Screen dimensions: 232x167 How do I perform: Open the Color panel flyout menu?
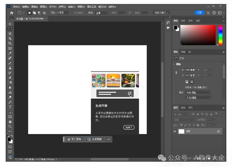tap(223, 21)
